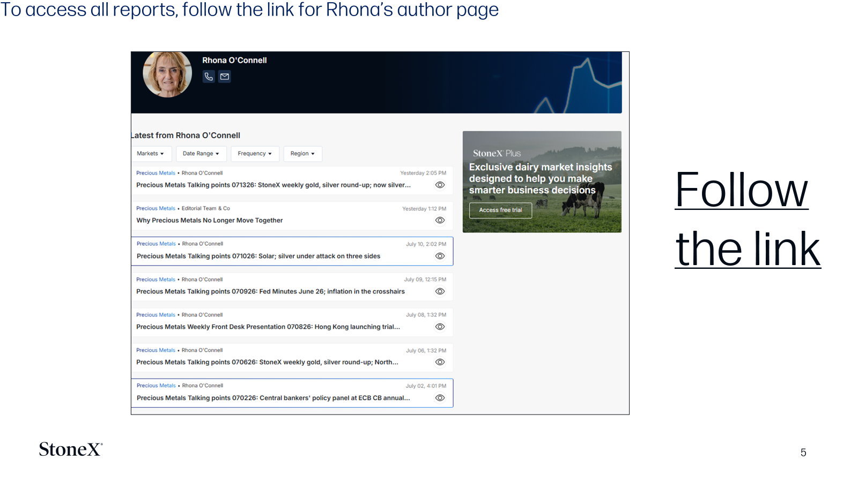Open Talking points 070226 Central bankers article

click(273, 398)
